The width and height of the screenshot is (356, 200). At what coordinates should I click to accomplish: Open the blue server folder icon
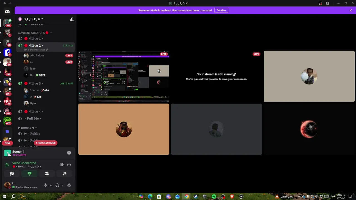click(x=7, y=131)
